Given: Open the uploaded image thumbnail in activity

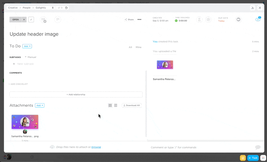Looking at the screenshot, I should tap(165, 65).
